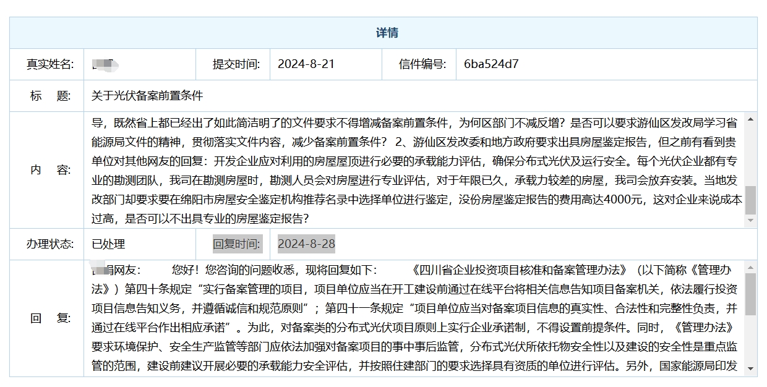This screenshot has width=767, height=387.
Task: Select the submit date 2024-8-21
Action: pos(306,64)
